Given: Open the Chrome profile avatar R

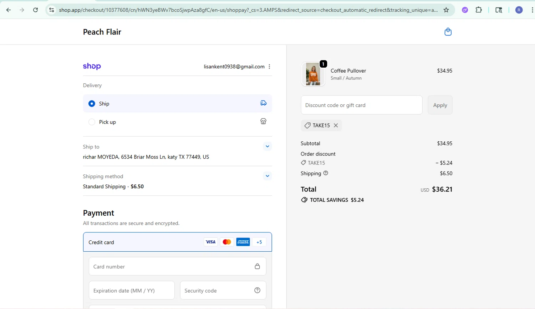Looking at the screenshot, I should pos(519,10).
